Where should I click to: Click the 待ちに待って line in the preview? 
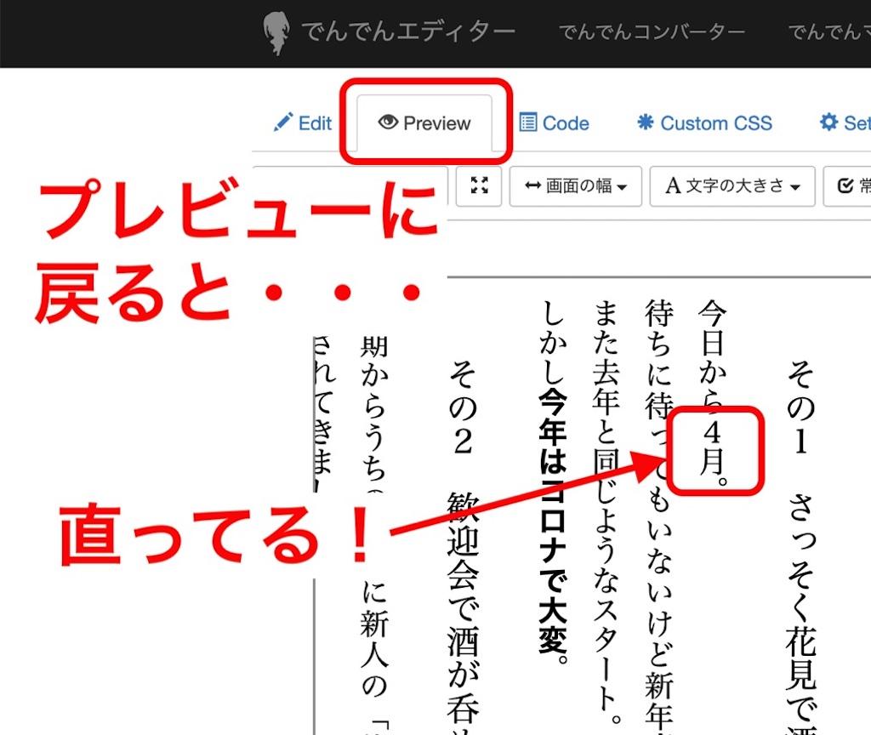click(659, 510)
